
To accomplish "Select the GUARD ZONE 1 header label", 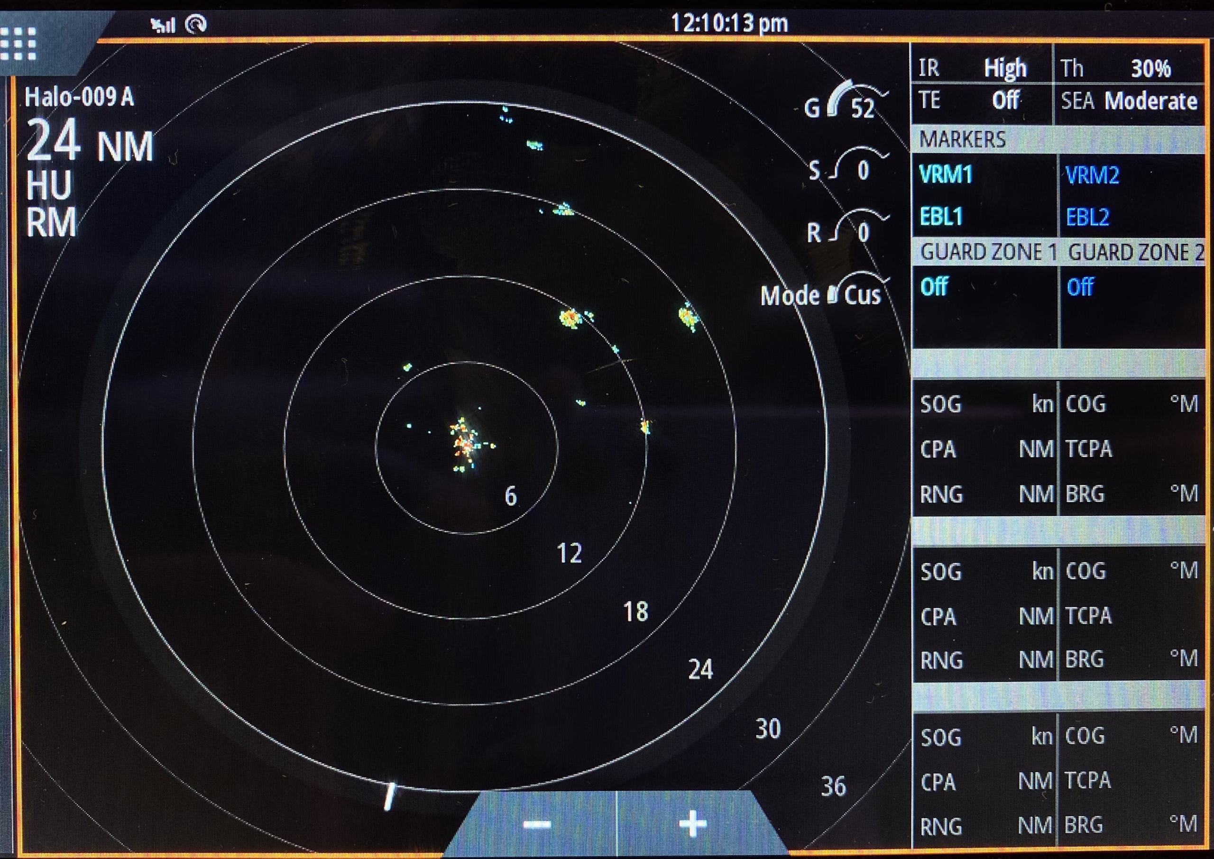I will pyautogui.click(x=989, y=252).
